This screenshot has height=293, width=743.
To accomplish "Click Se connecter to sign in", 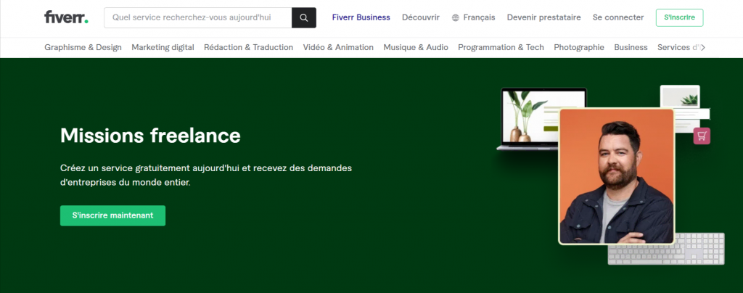I will [617, 17].
